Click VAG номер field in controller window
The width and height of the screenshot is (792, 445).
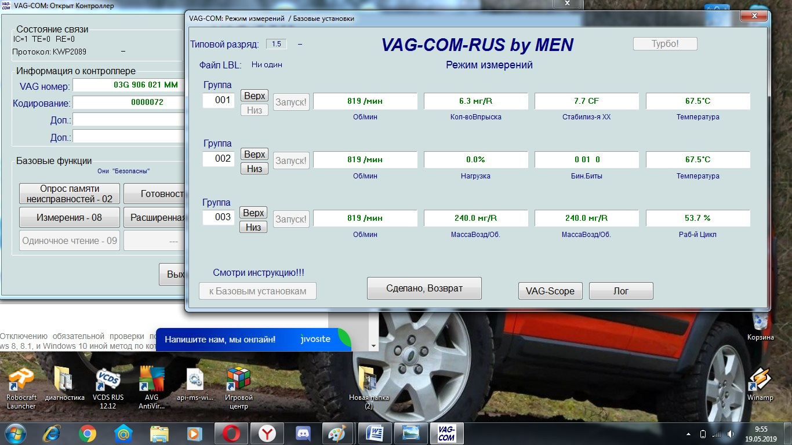tap(128, 85)
